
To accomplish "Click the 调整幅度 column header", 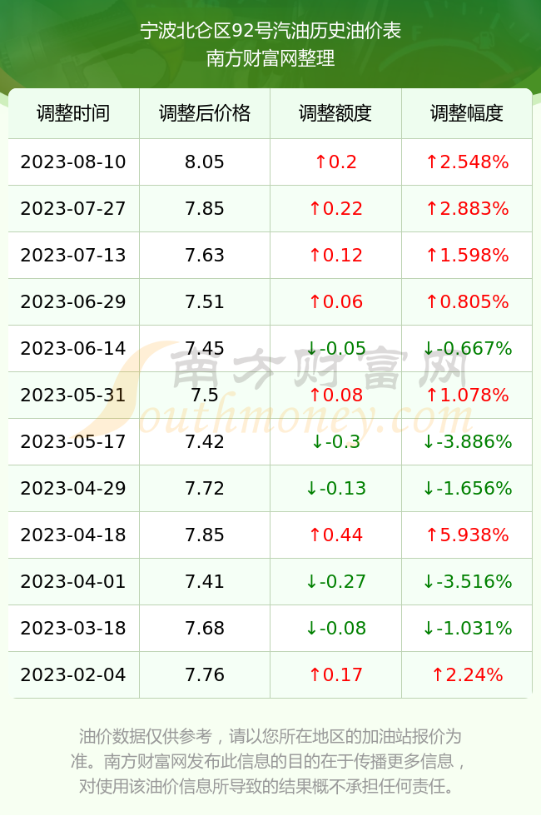I will coord(467,113).
